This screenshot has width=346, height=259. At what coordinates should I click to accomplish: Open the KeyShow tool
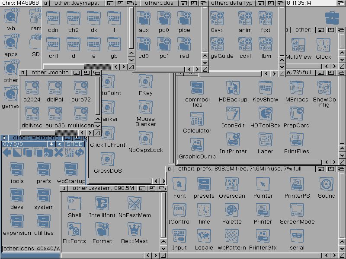coord(265,88)
